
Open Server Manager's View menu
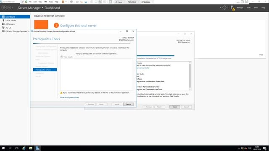256,8
